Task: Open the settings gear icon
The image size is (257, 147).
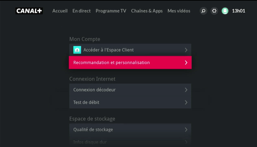Action: 214,11
